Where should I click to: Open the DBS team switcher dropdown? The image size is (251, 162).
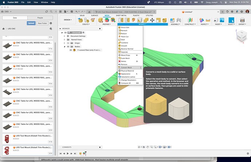[7, 12]
